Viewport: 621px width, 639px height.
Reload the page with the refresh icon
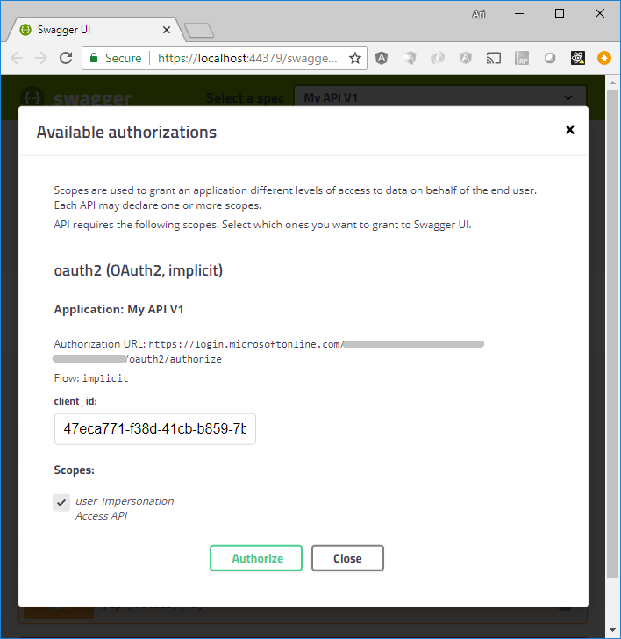(x=66, y=58)
